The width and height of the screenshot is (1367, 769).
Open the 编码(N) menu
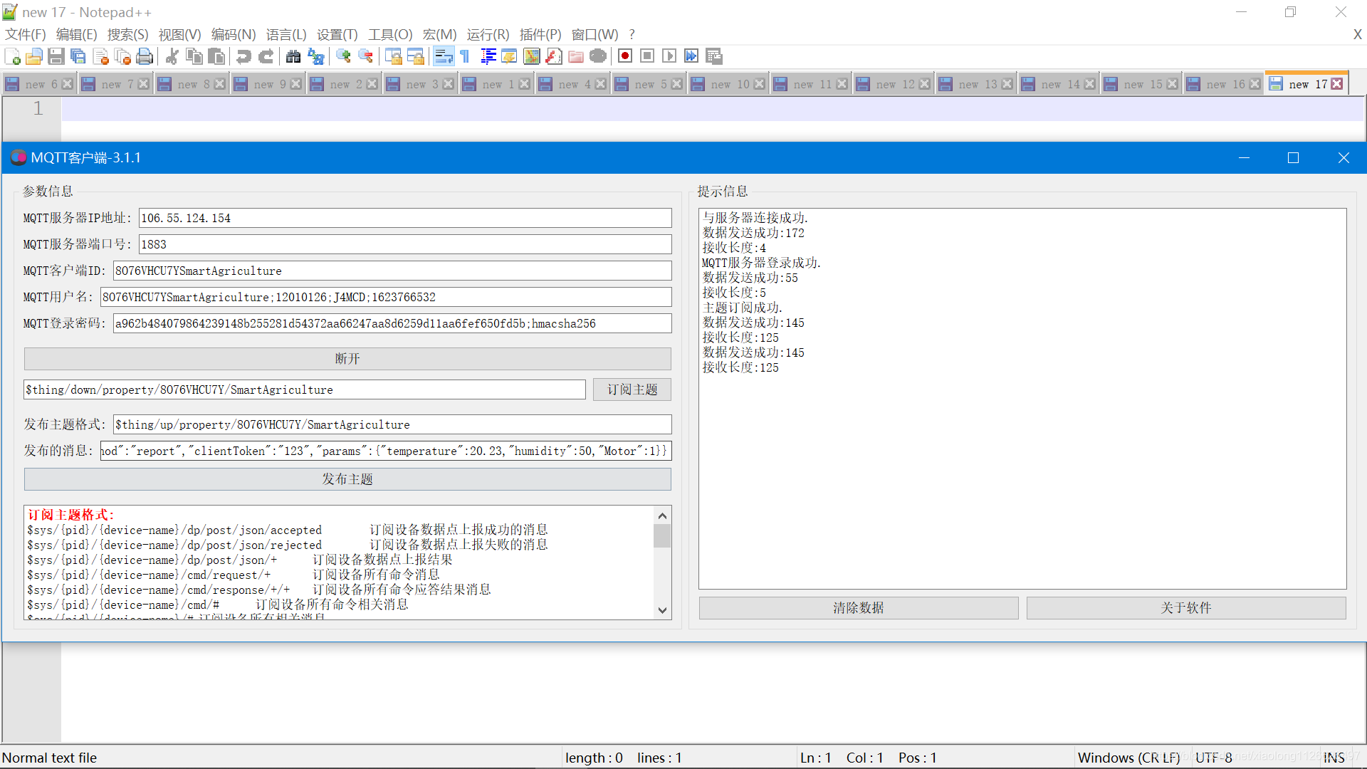tap(233, 34)
